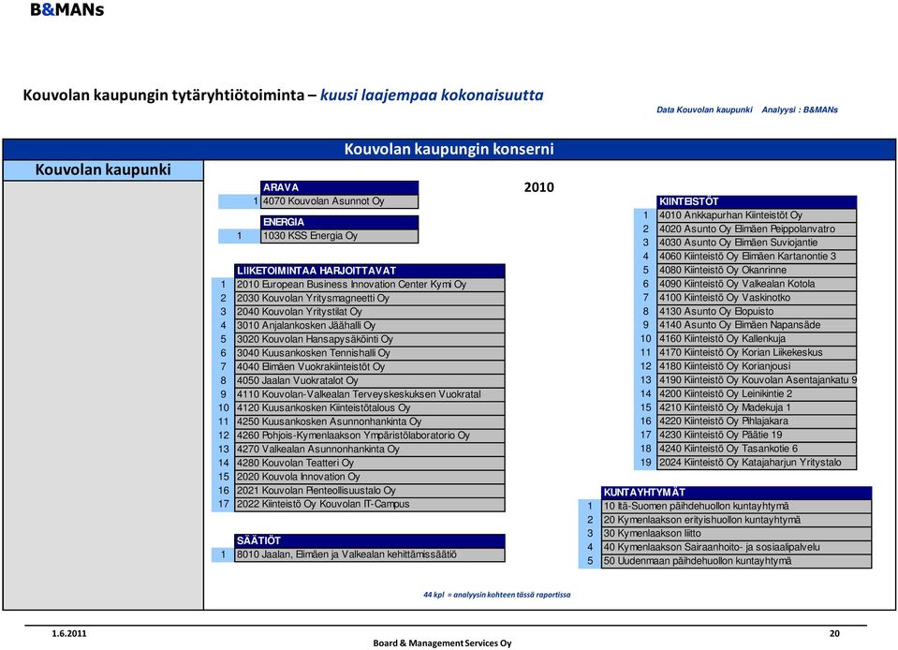
Task: Select row "2030 Kouvolan Yritysmagneetti Oy"
Action: tap(370, 299)
